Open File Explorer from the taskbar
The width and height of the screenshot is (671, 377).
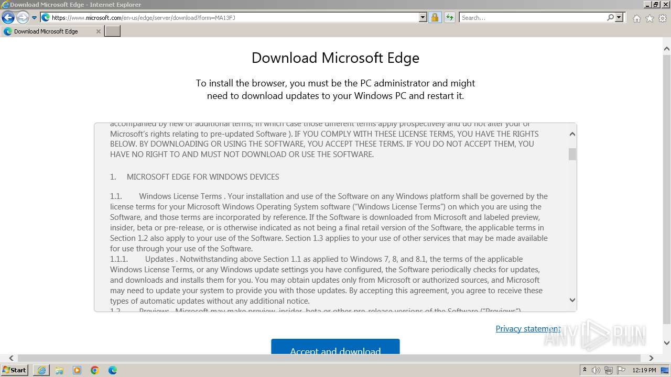click(x=59, y=370)
